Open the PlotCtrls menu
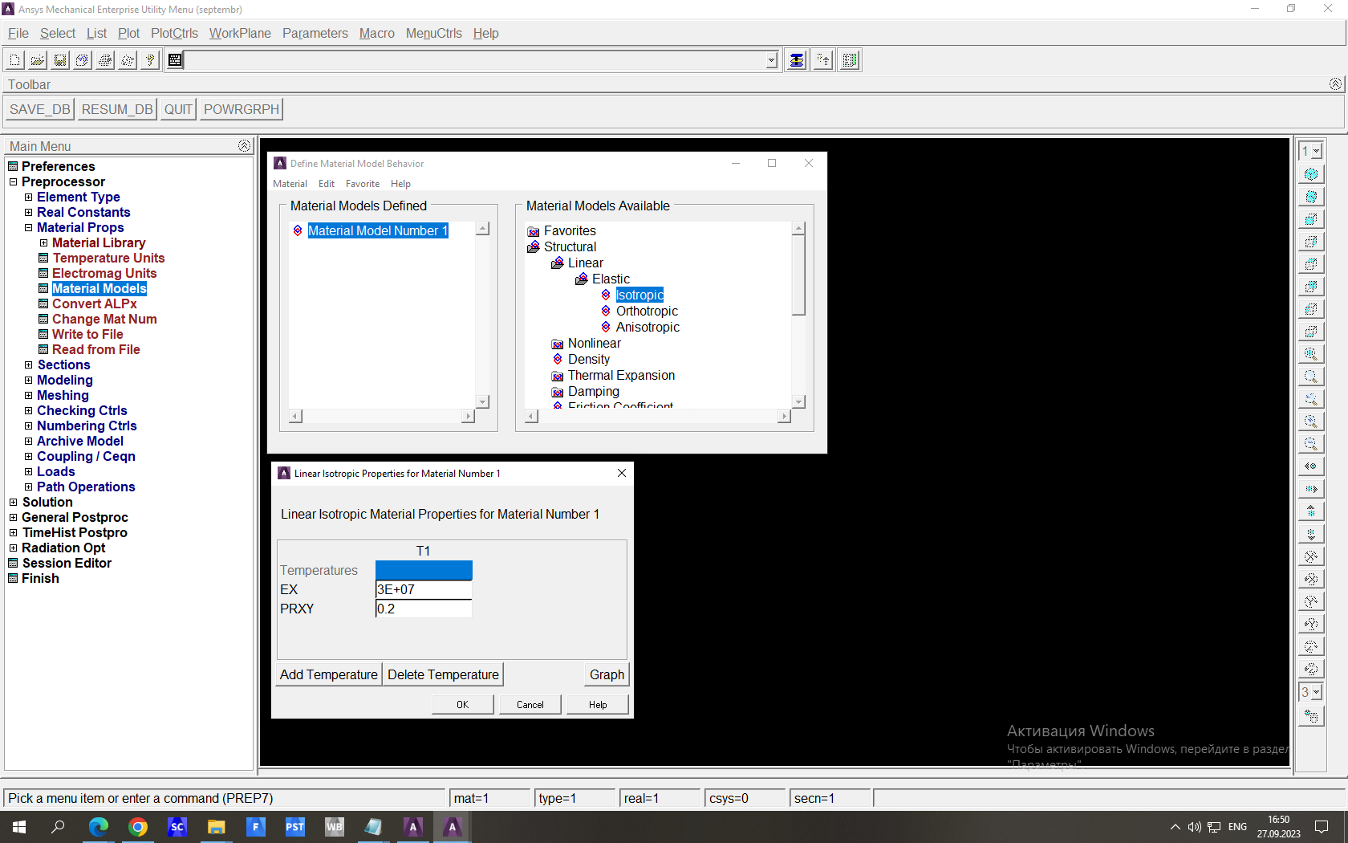1348x843 pixels. (174, 33)
